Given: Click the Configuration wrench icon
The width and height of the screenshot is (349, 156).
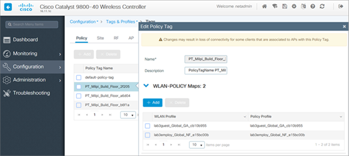Looking at the screenshot, I should tap(7, 67).
